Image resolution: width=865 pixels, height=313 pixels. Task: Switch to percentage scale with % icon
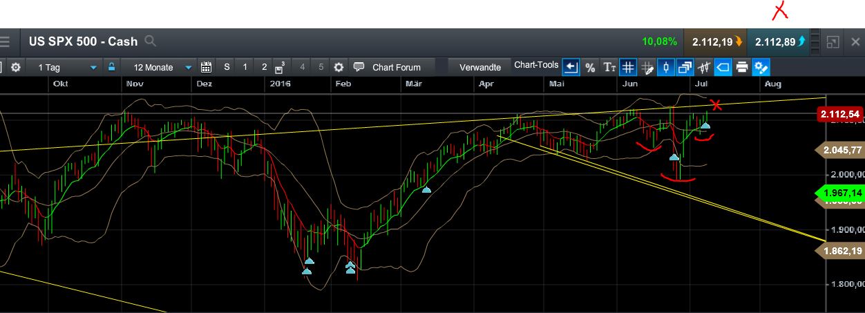[x=590, y=67]
